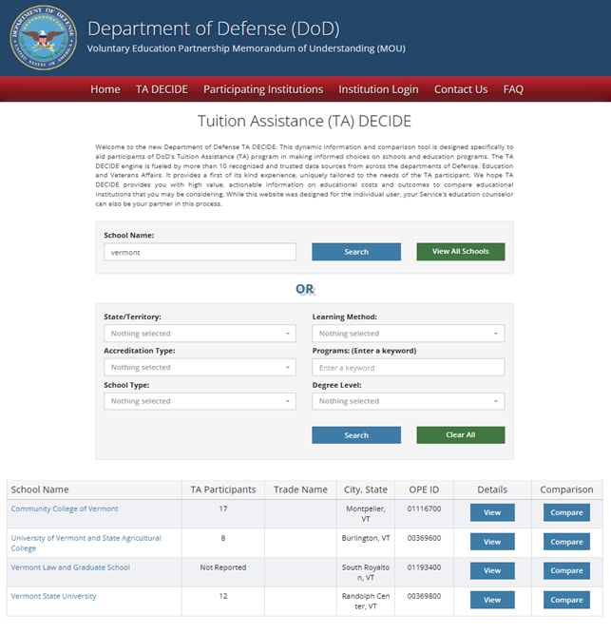Viewport: 611px width, 633px height.
Task: Open the Institution Login page
Action: pos(378,89)
